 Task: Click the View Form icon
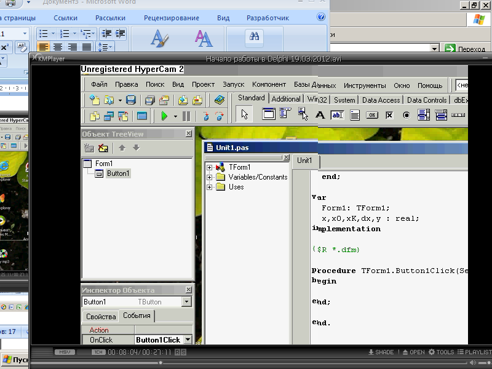point(109,116)
